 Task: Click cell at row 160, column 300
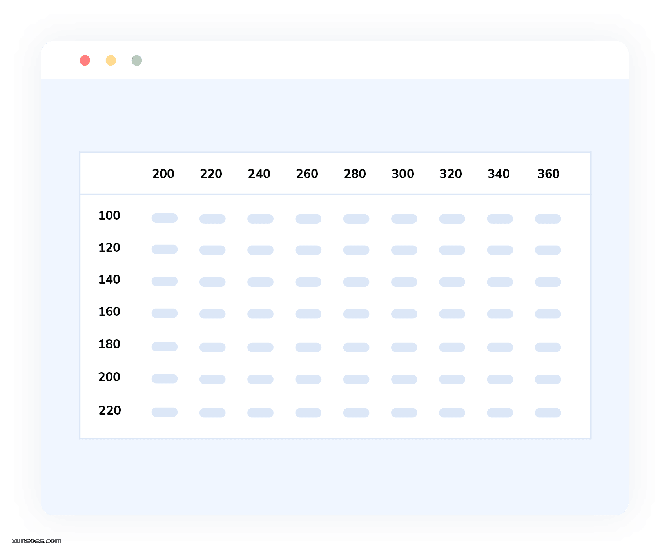[404, 314]
